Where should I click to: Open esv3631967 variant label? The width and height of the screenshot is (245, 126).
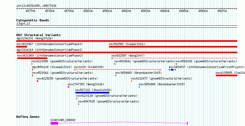[50, 44]
